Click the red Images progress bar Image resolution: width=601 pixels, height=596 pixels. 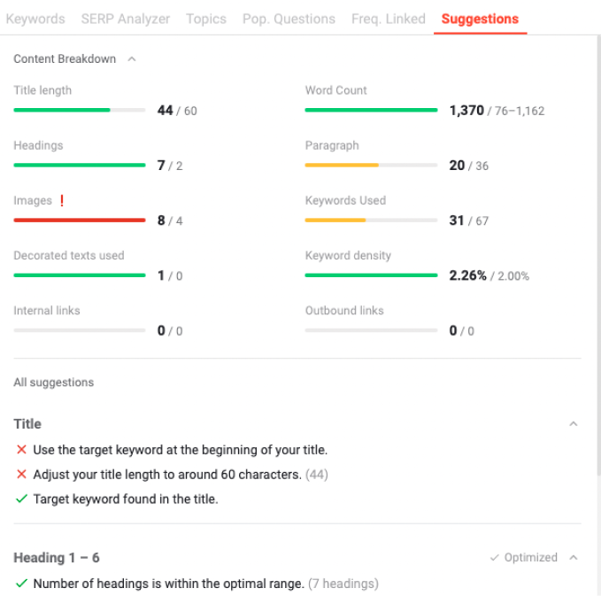[80, 221]
